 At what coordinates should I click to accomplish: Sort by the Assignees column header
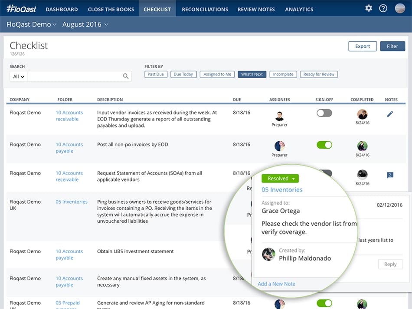point(280,100)
